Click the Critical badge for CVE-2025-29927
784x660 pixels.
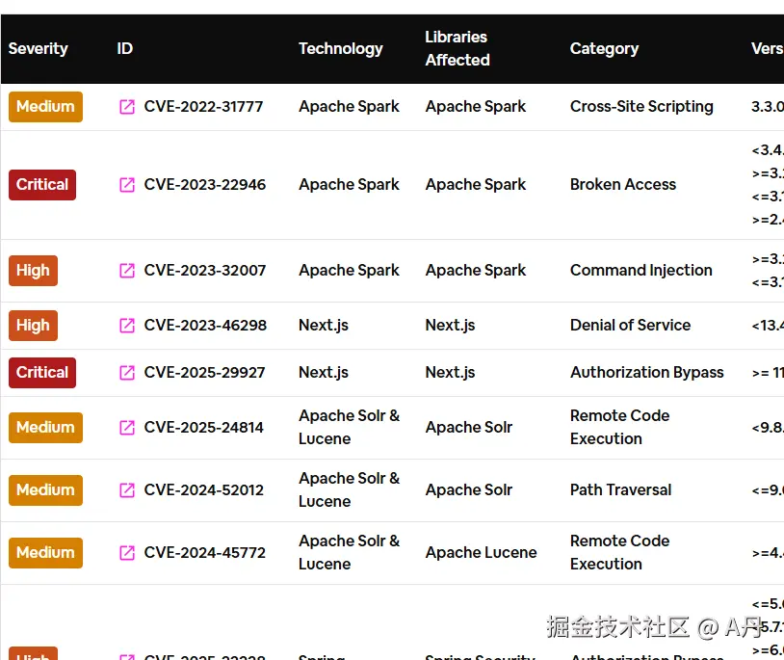click(x=42, y=373)
